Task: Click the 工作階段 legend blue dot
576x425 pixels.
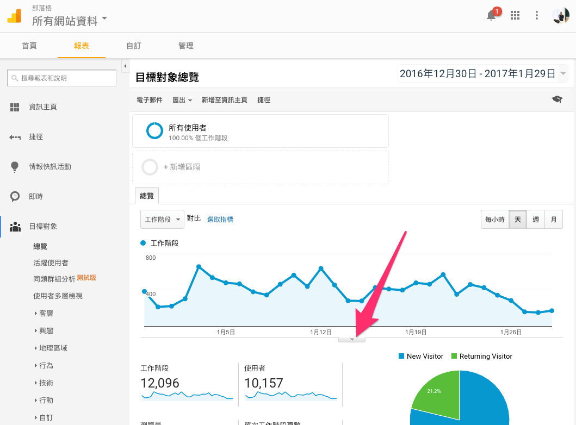Action: pyautogui.click(x=143, y=243)
